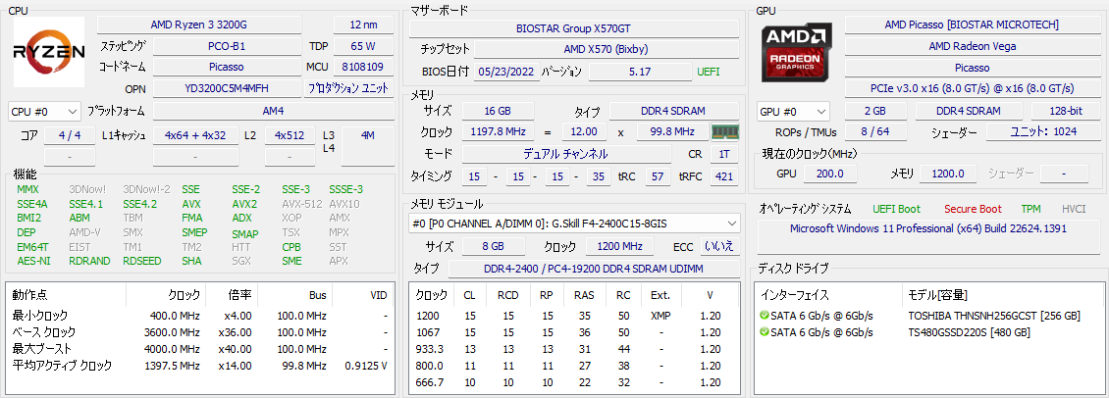
Task: Click the 最大ブースト 4000.0 MHz value
Action: [173, 349]
